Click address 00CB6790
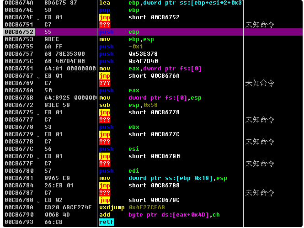Image resolution: width=304 pixels, height=228 pixels. coord(19,215)
